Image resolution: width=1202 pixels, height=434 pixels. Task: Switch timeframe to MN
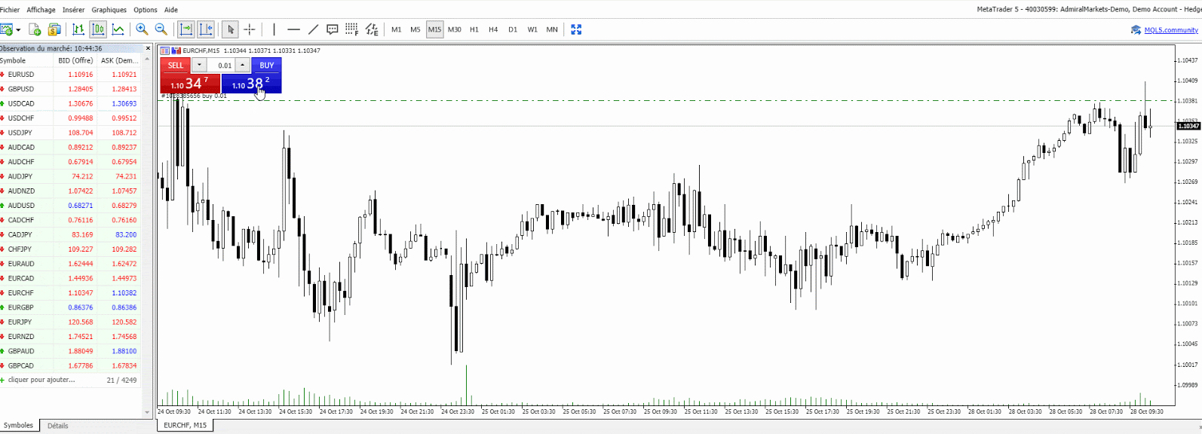(x=552, y=29)
